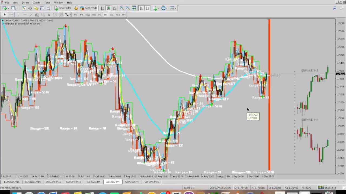Switch to the AUDJPY,M15 chart tab

[54, 182]
